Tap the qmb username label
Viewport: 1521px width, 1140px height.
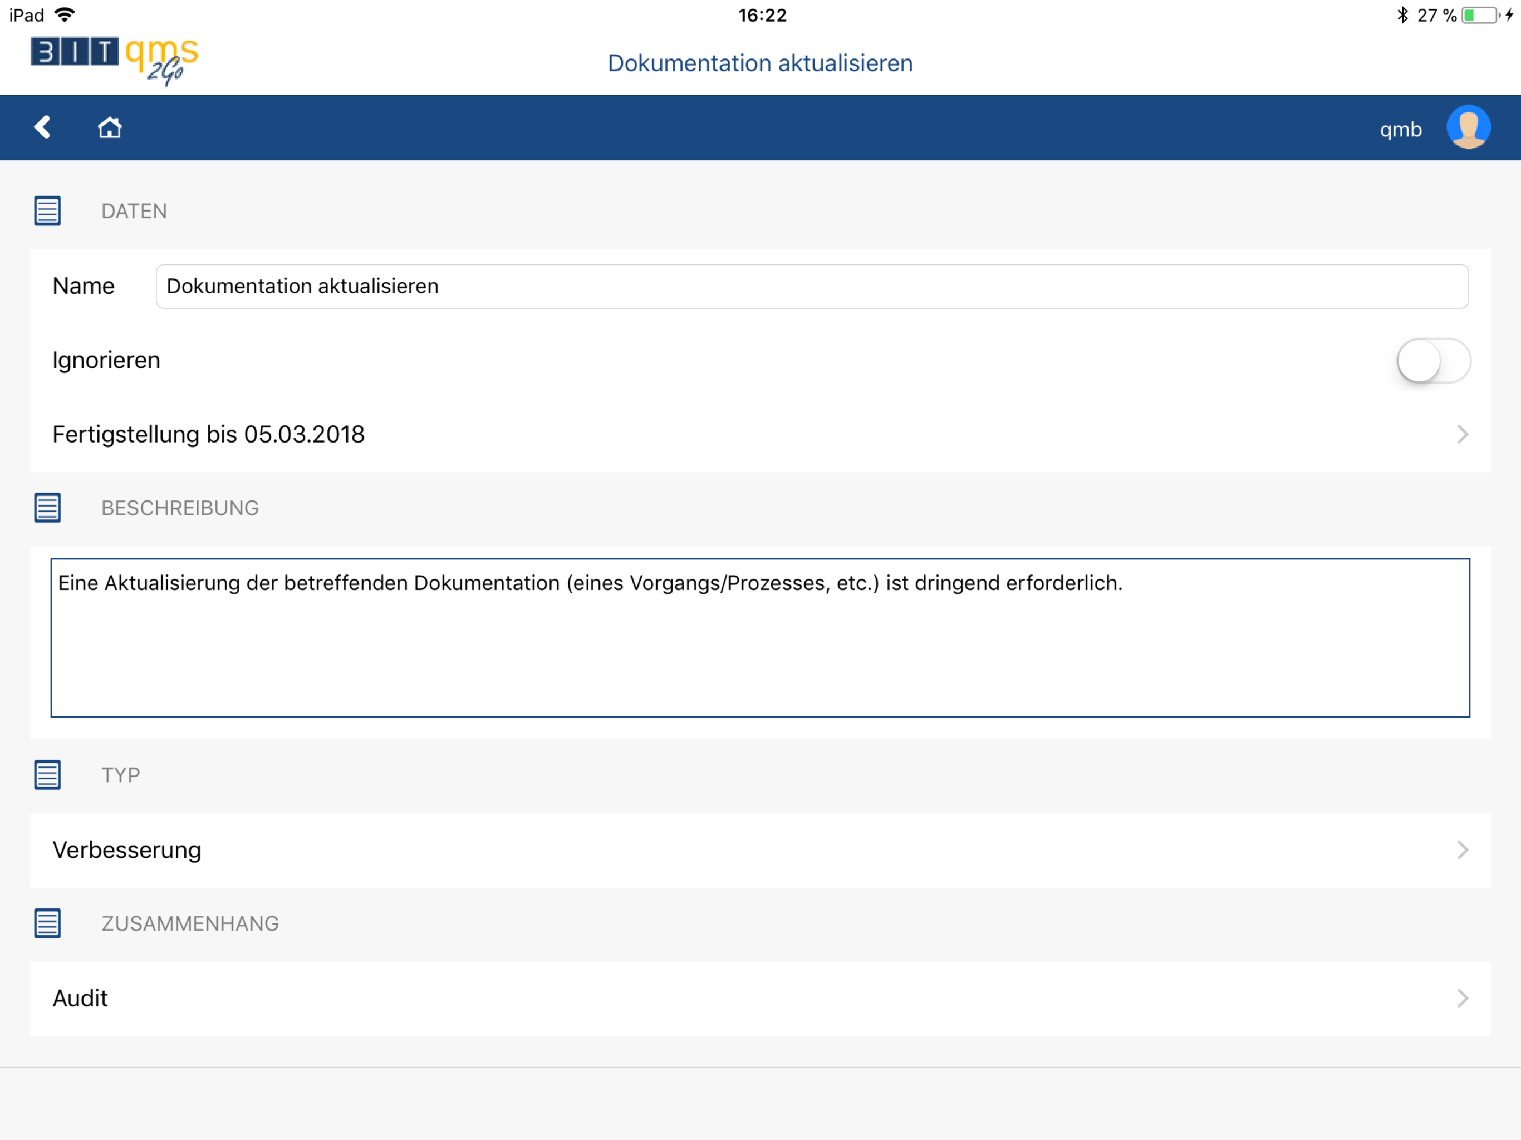click(1400, 129)
